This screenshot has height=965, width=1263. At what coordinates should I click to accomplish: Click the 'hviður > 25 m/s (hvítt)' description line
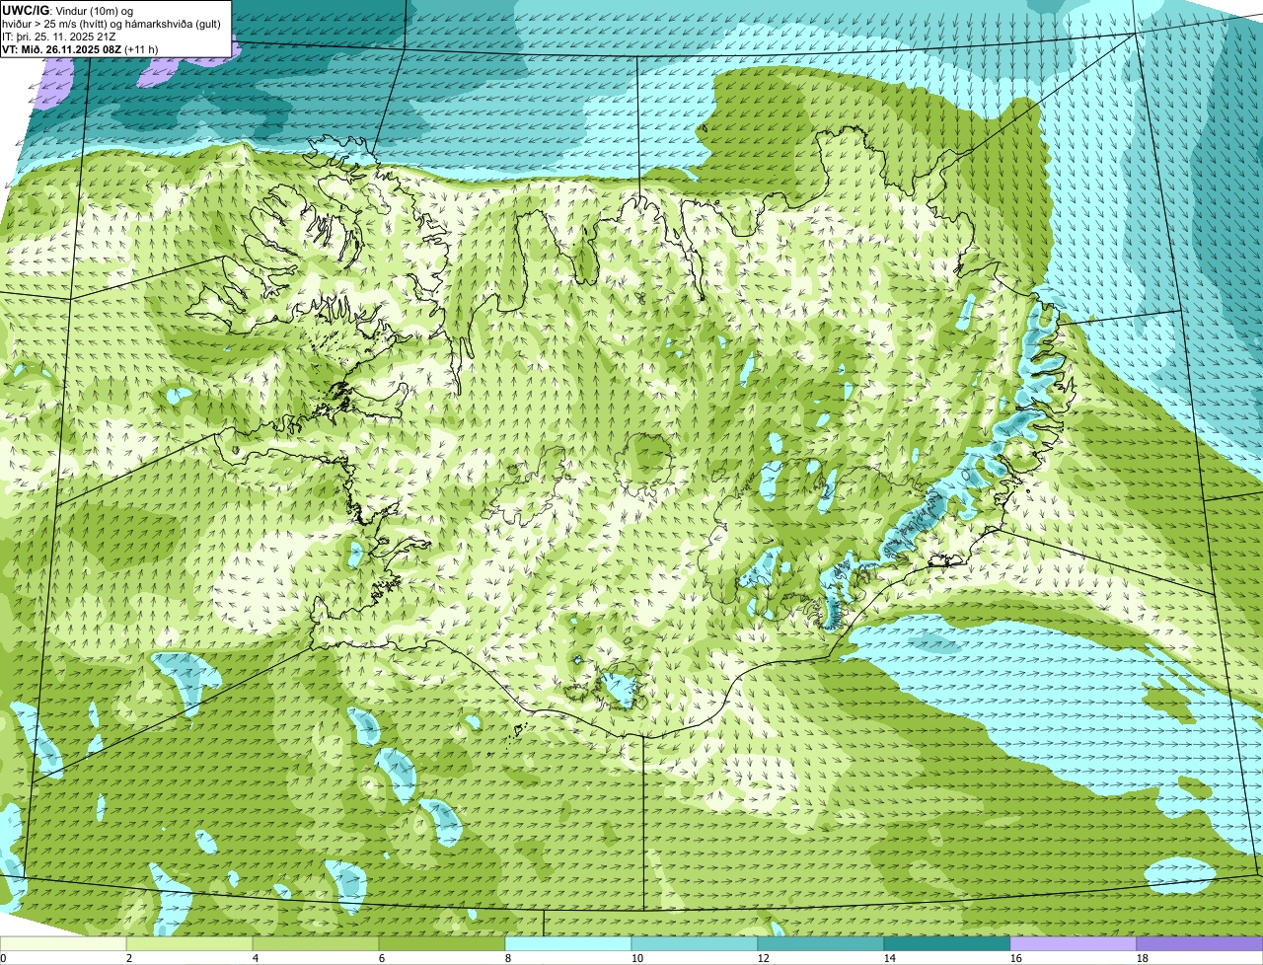pos(111,23)
